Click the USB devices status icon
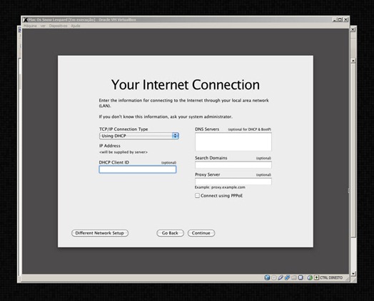The height and width of the screenshot is (301, 374). [x=280, y=277]
